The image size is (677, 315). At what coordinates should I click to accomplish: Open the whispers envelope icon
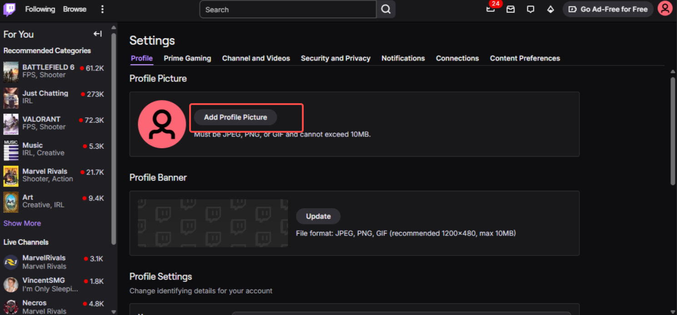(510, 9)
